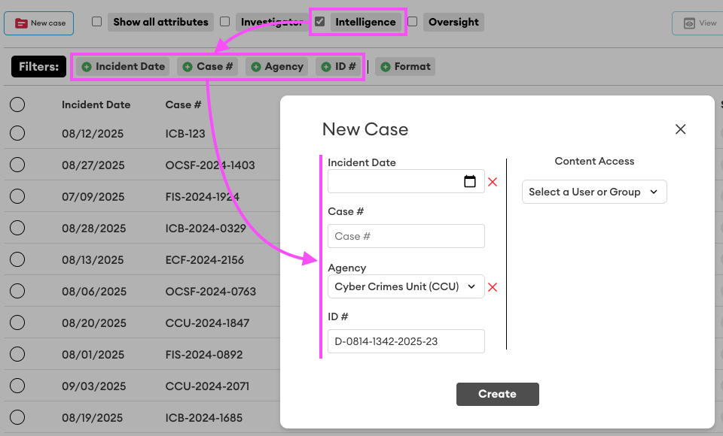723x436 pixels.
Task: Open the calendar date picker icon
Action: point(470,181)
